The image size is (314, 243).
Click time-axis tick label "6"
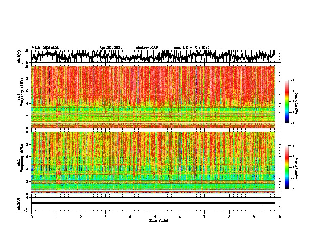point(180,217)
